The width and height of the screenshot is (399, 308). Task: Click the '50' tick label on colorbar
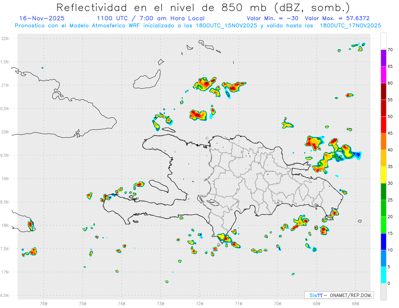click(390, 117)
